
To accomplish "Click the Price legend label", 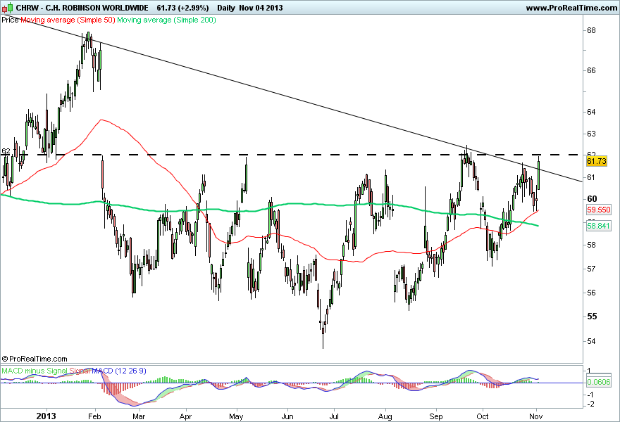I will (11, 20).
